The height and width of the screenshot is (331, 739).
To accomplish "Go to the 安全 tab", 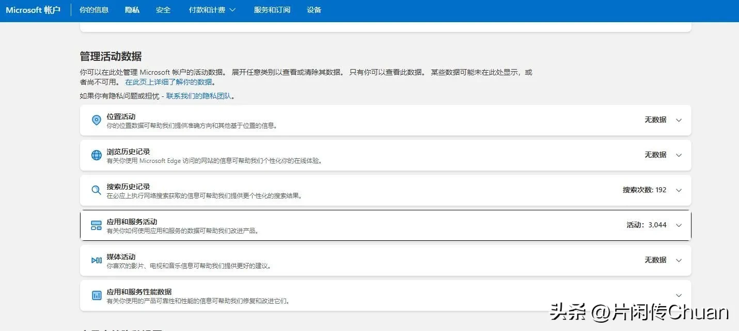I will pyautogui.click(x=163, y=10).
